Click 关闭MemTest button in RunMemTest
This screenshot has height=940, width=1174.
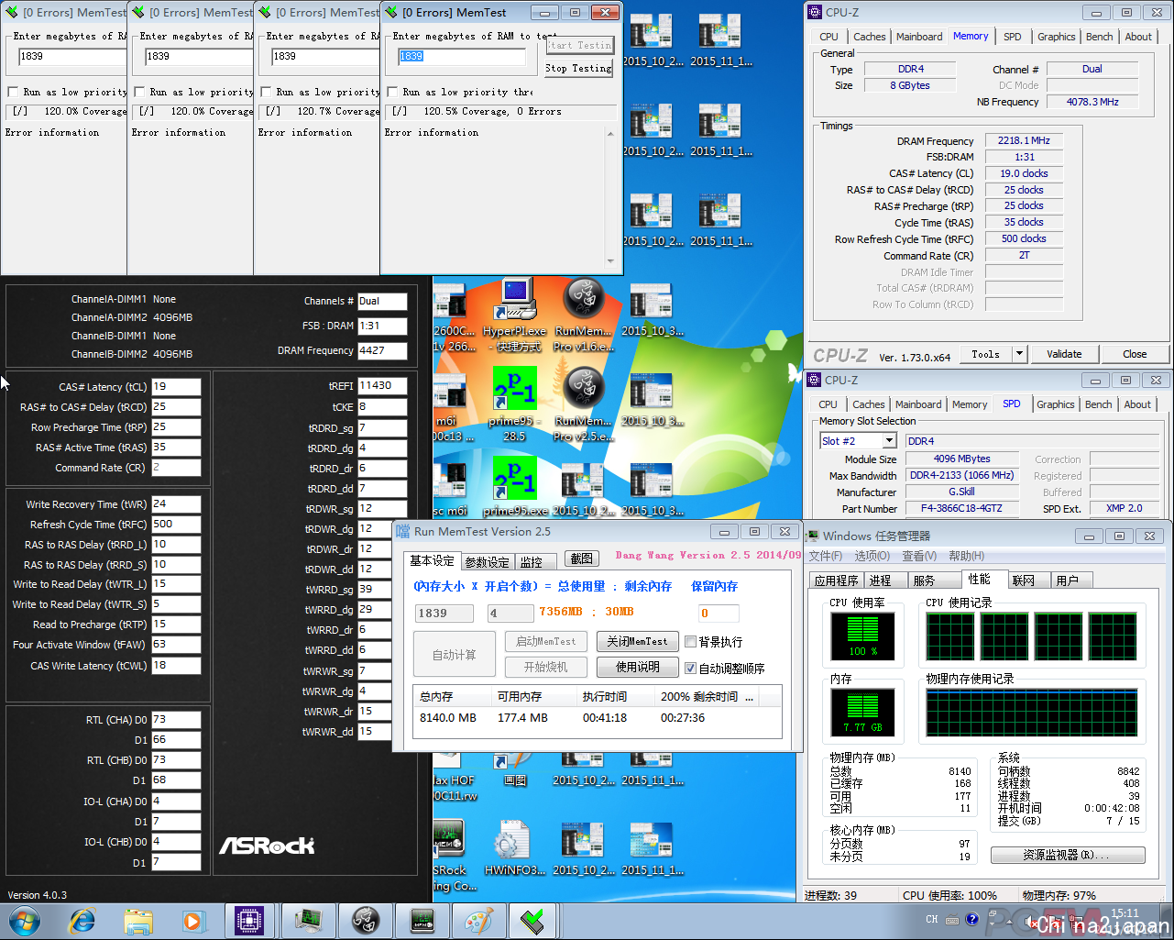tap(638, 641)
